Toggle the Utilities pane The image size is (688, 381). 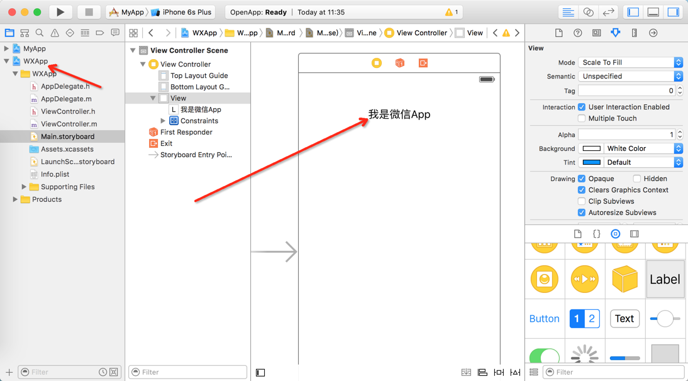point(674,13)
